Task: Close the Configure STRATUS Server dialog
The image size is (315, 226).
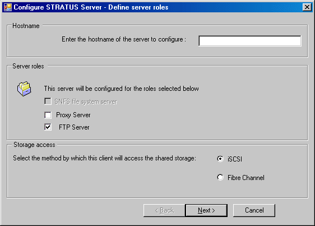Action: click(x=307, y=7)
